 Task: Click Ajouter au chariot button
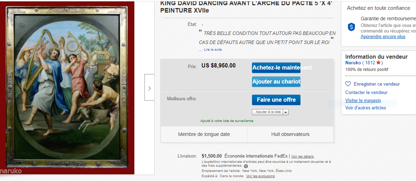276,82
